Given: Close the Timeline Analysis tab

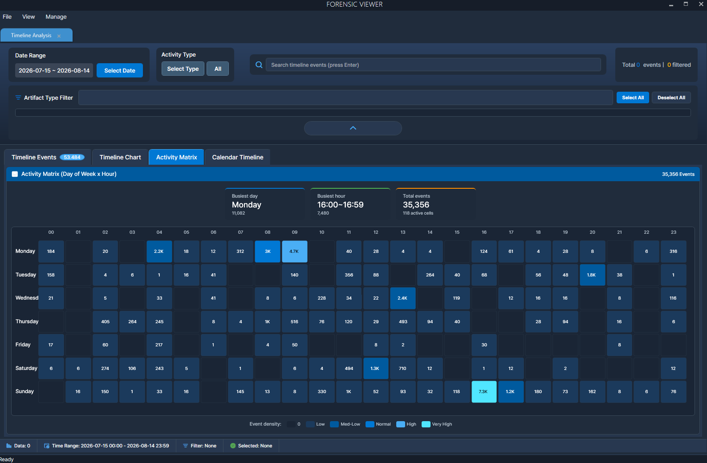Looking at the screenshot, I should click(59, 36).
